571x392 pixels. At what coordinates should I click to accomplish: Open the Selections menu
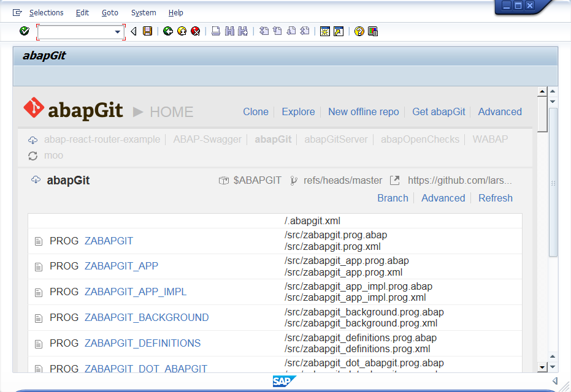tap(46, 13)
